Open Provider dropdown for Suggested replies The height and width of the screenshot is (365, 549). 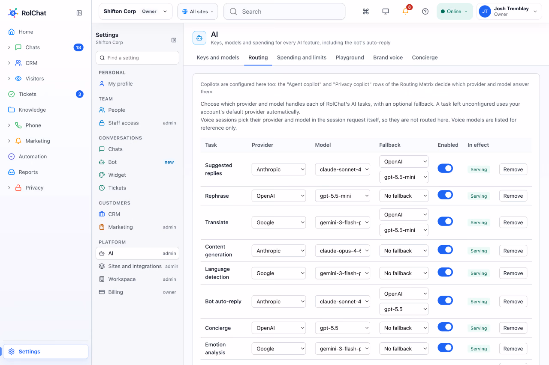click(279, 169)
